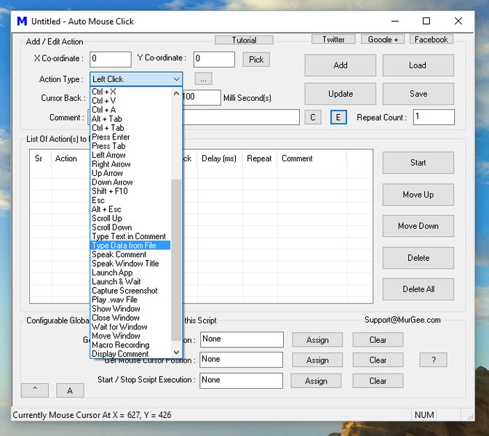Open the Tutorial button
Screen dimensions: 489x436
pyautogui.click(x=244, y=40)
